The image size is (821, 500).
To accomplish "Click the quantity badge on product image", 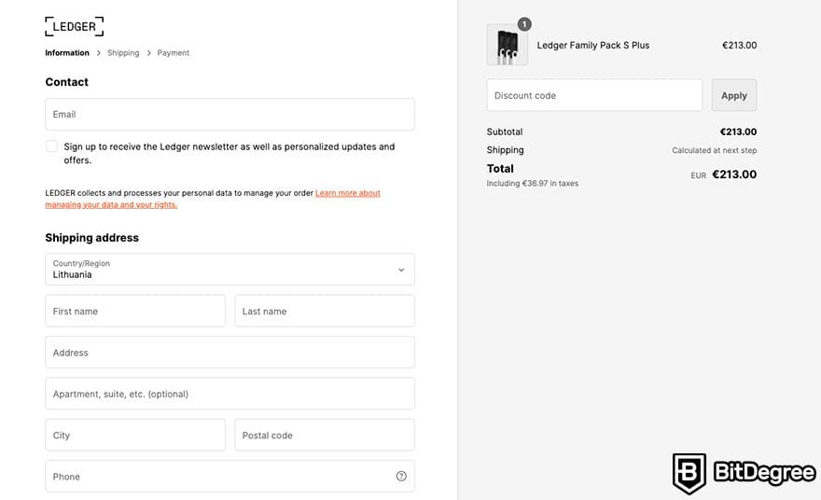I will click(x=524, y=24).
